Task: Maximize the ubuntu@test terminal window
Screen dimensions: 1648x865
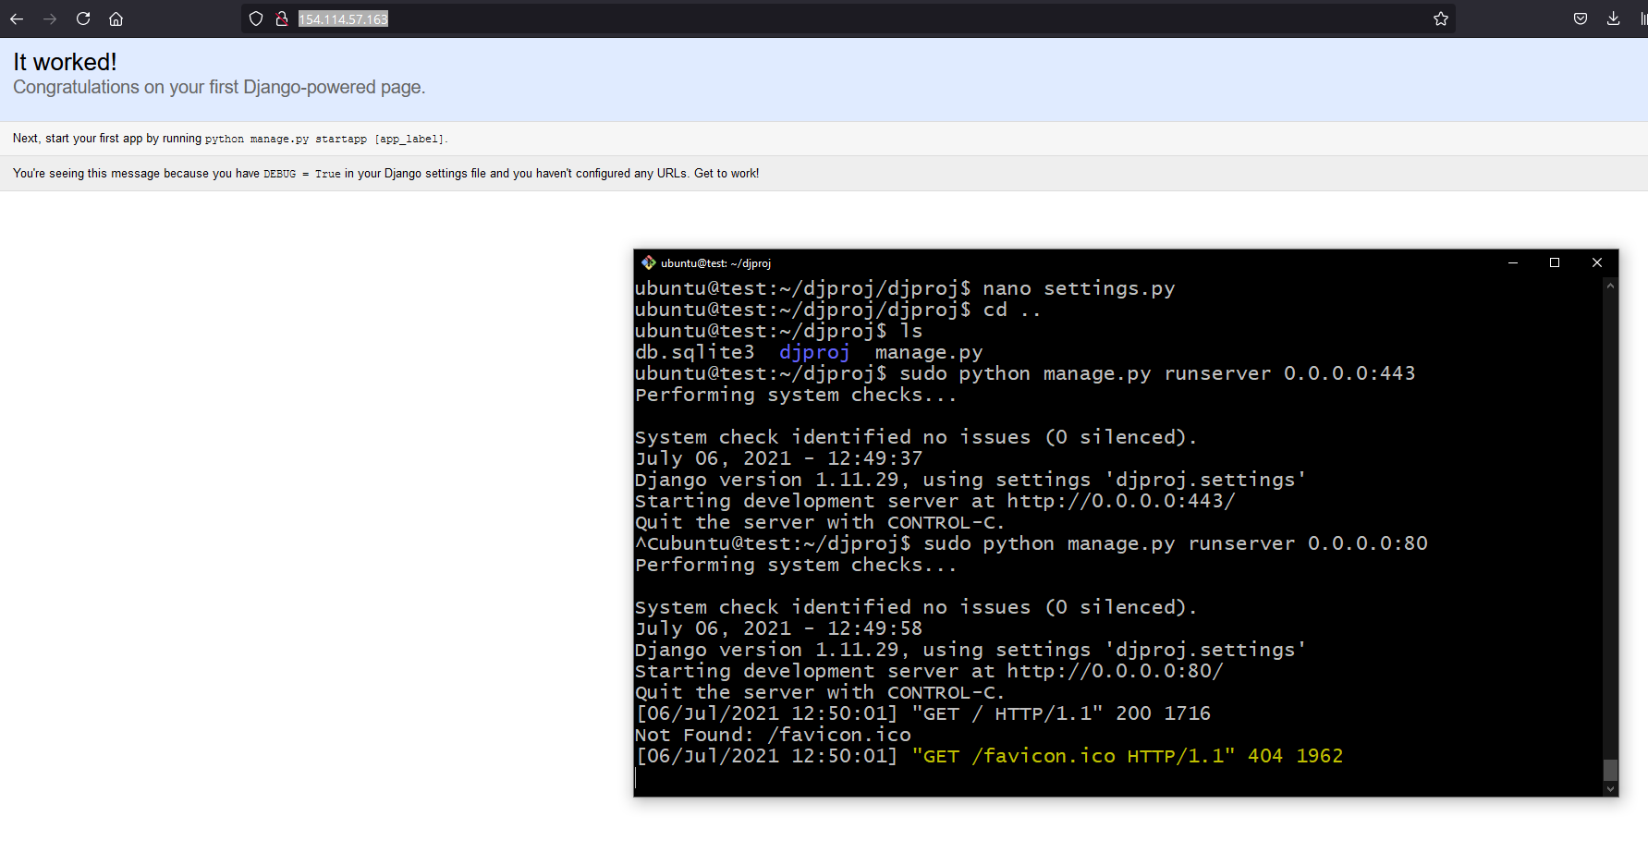Action: (1555, 262)
